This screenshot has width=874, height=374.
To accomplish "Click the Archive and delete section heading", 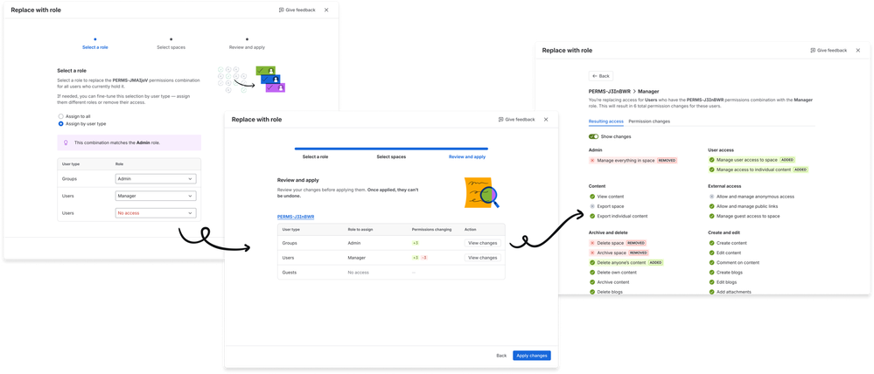I will coord(609,232).
